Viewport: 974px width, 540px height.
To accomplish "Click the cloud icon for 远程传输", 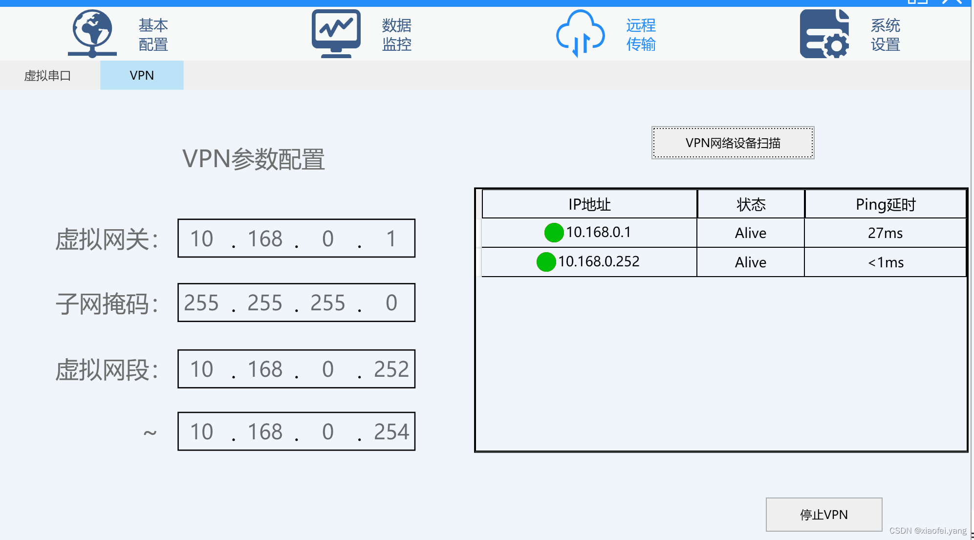I will pyautogui.click(x=581, y=32).
